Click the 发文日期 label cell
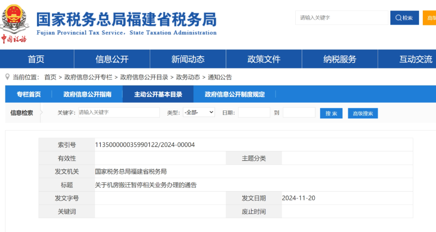The height and width of the screenshot is (232, 436). coord(254,198)
